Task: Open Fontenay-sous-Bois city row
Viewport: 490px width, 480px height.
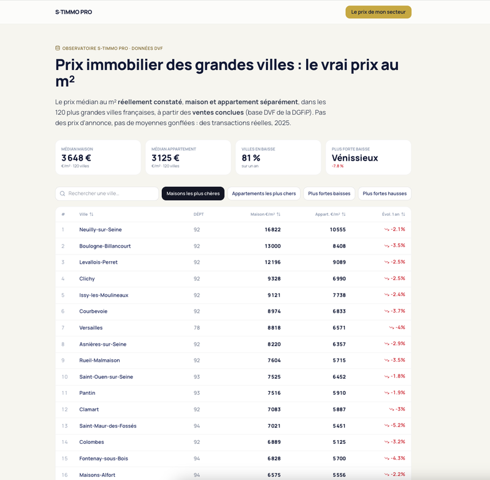Action: tap(233, 459)
